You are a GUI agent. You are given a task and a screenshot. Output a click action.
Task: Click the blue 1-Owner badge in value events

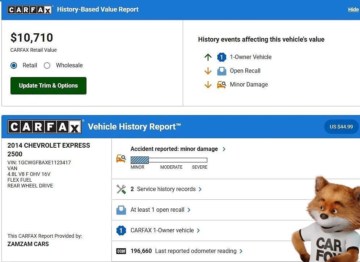coord(221,57)
